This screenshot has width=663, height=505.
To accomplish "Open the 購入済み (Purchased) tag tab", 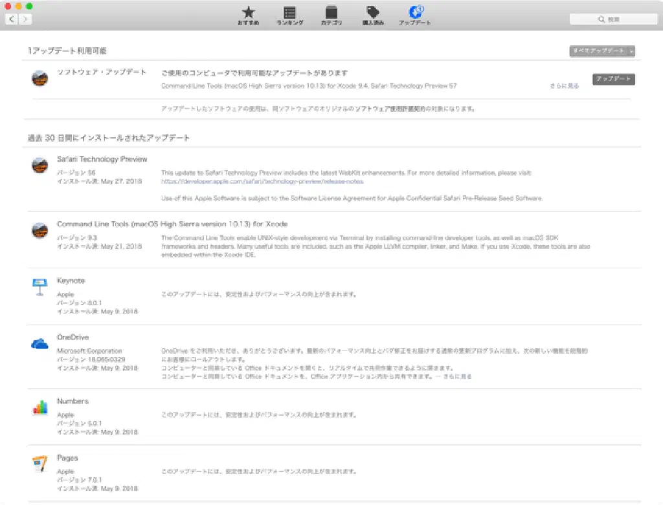I will pyautogui.click(x=372, y=16).
